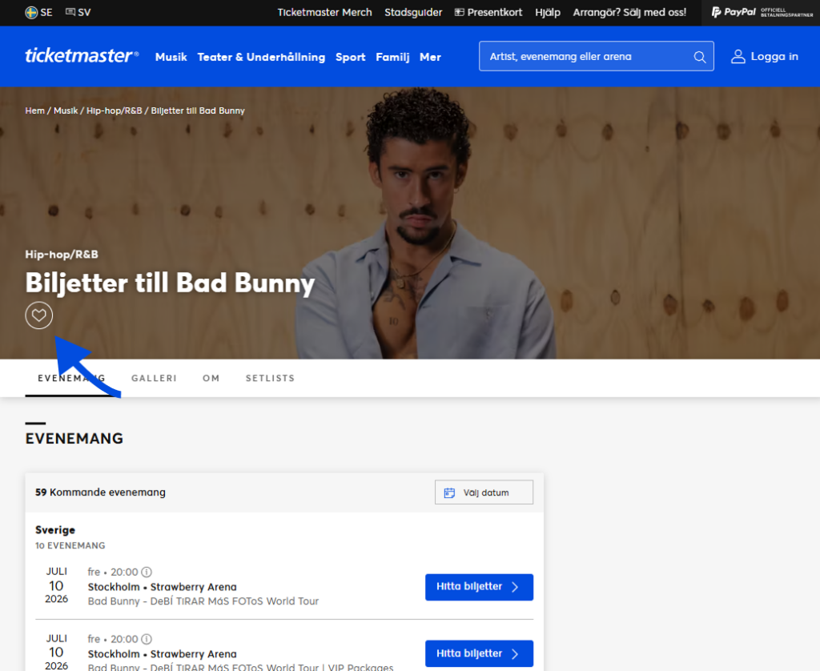820x671 pixels.
Task: Open the Sport menu
Action: coord(351,57)
